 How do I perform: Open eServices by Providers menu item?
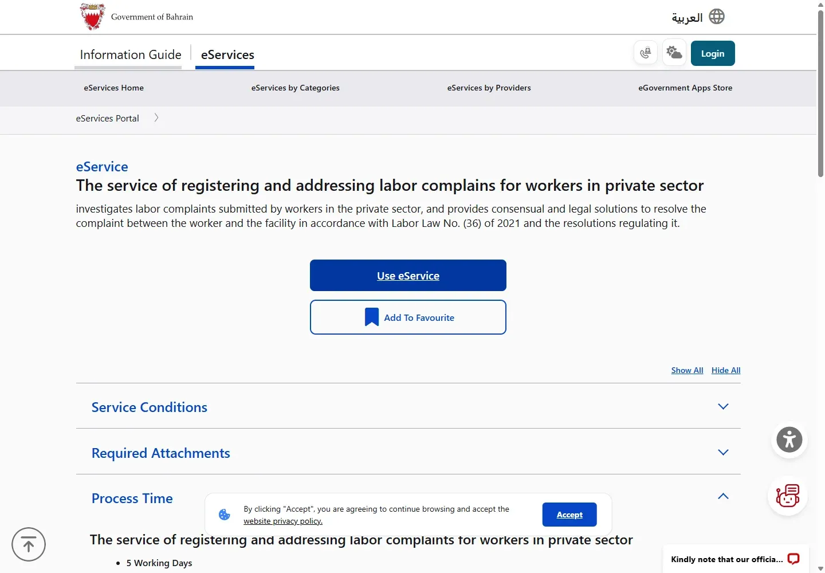(489, 88)
